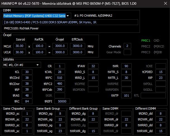Image resolution: width=170 pixels, height=136 pixels.
Task: Click the tWR value 90
Action: point(126,66)
